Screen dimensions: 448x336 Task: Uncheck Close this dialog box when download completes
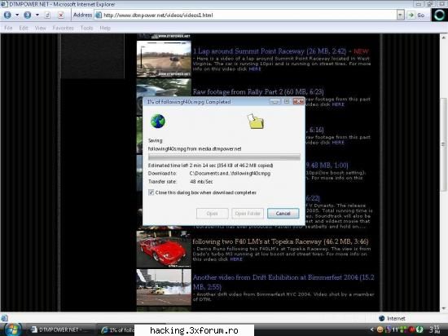pyautogui.click(x=152, y=192)
